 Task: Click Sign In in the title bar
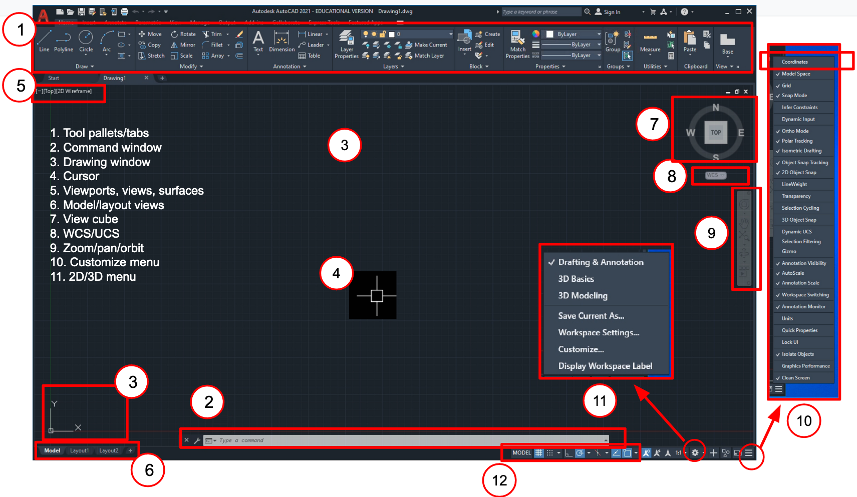(607, 12)
